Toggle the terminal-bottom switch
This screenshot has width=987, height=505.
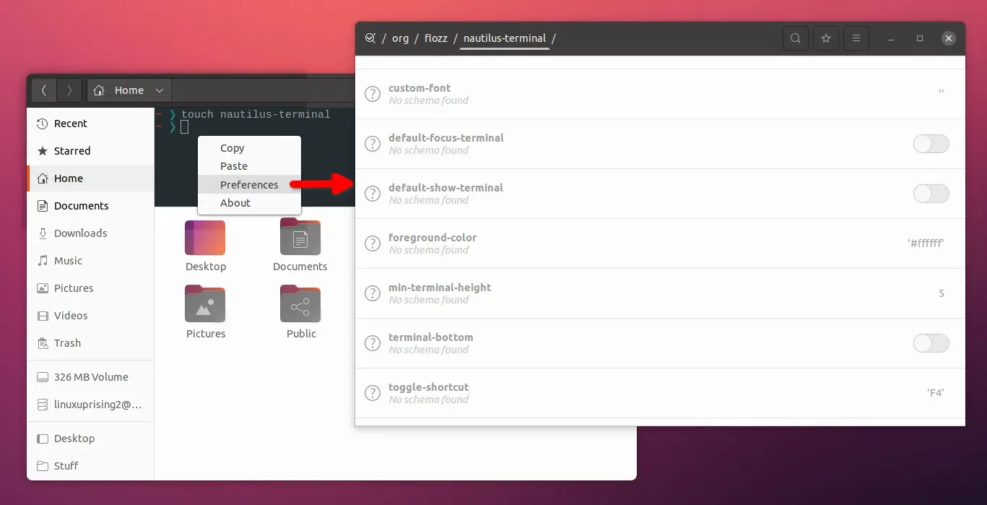click(x=931, y=343)
